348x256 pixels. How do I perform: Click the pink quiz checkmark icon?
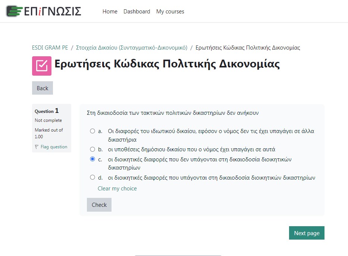pos(42,66)
